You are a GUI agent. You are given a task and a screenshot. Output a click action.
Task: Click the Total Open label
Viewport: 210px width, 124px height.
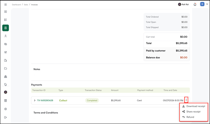pyautogui.click(x=151, y=22)
